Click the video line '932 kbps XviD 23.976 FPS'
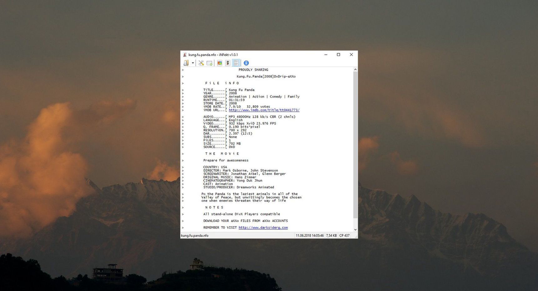The width and height of the screenshot is (538, 291). pyautogui.click(x=252, y=123)
